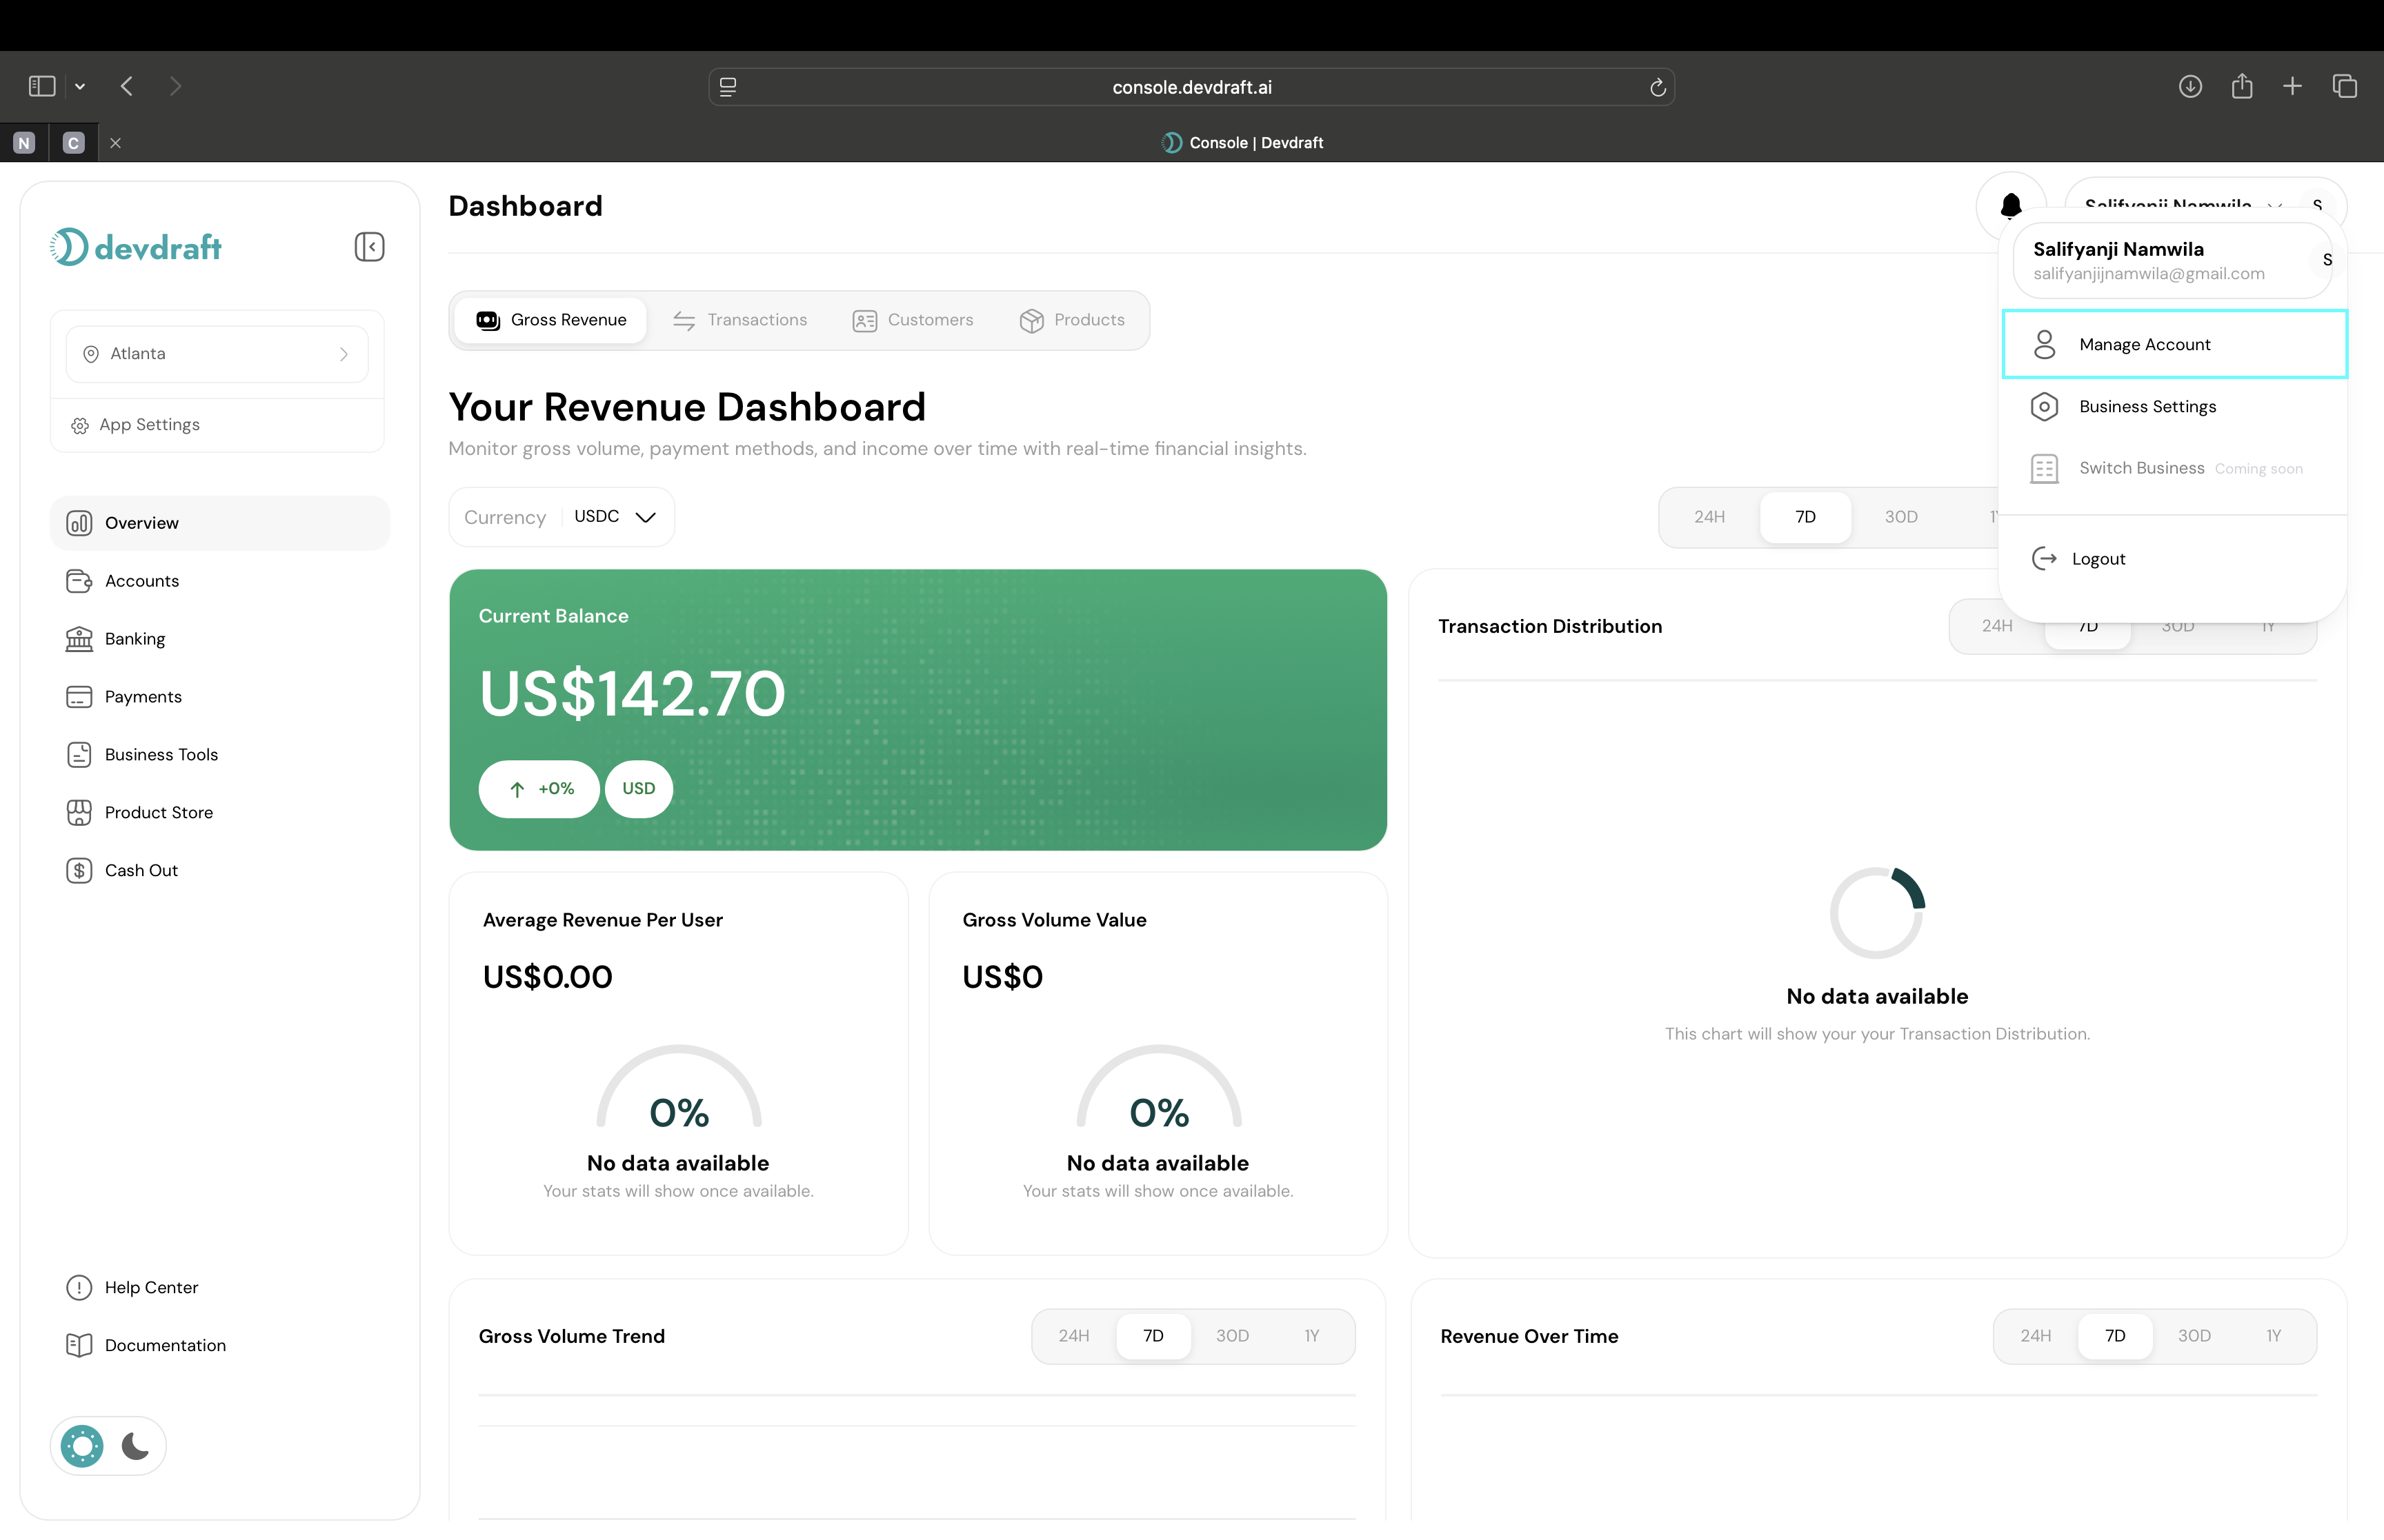Viewport: 2384px width, 1540px height.
Task: Open the App Settings gear icon
Action: (80, 424)
